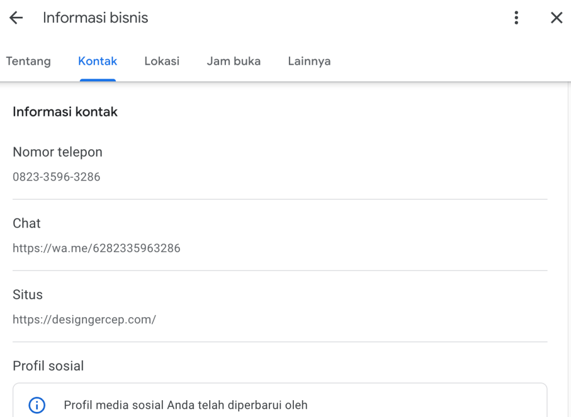Click the back arrow icon

click(x=16, y=18)
